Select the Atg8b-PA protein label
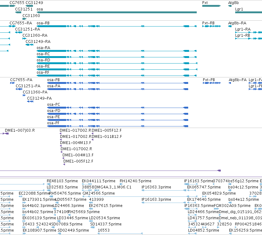The width and height of the screenshot is (262, 235). 238,80
